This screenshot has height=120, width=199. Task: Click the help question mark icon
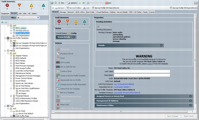(x=80, y=3)
